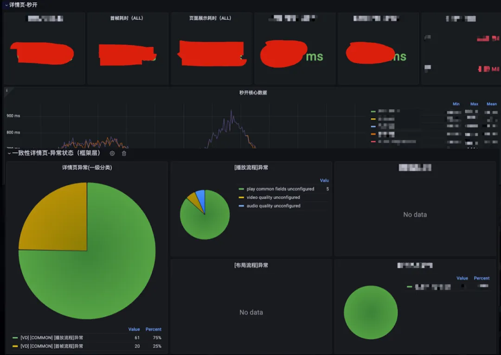
Task: Open the 首帧耗时 (ALL) panel title menu
Action: [x=127, y=18]
